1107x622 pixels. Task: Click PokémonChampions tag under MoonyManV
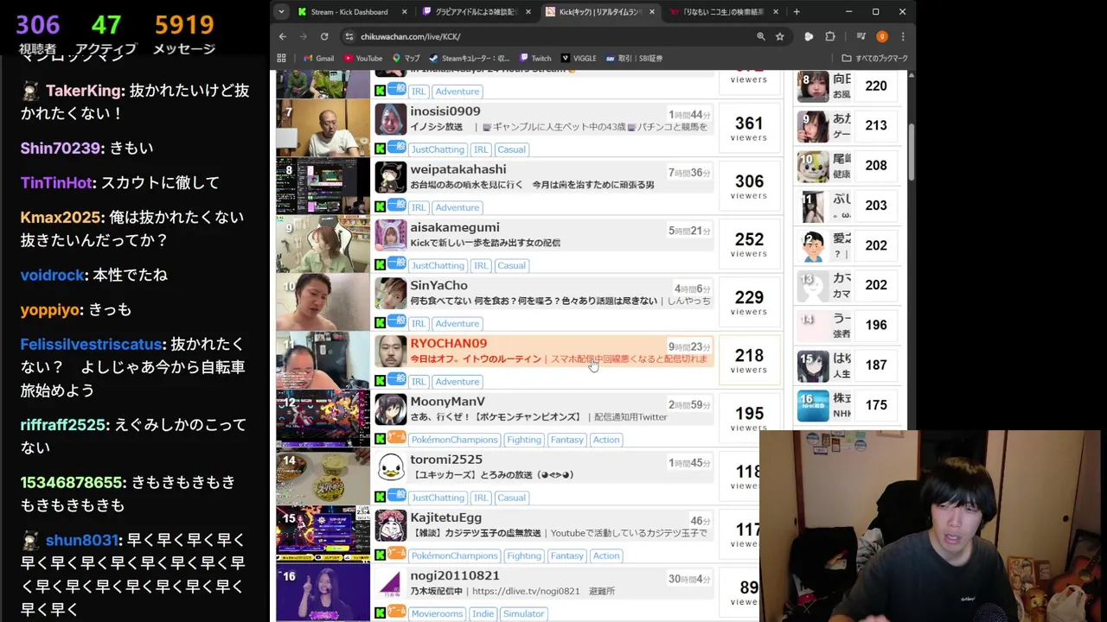pyautogui.click(x=455, y=440)
